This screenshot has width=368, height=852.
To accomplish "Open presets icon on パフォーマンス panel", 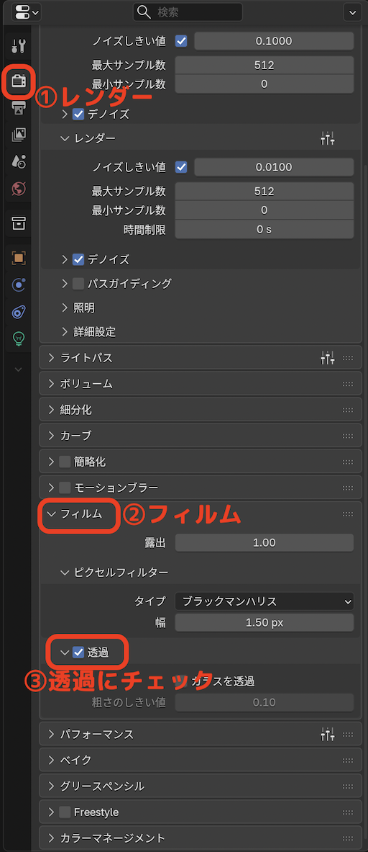I will point(328,734).
